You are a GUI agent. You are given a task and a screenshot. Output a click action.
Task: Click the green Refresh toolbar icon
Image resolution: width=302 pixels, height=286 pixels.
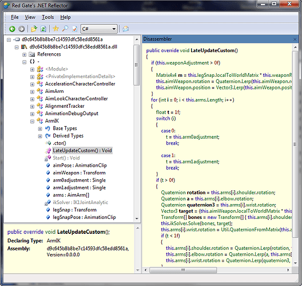43,29
